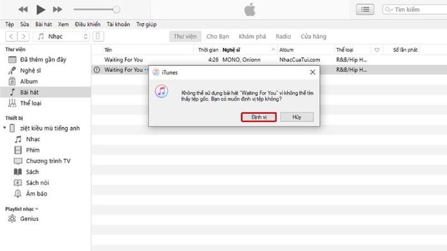Open the Sửa menu
The width and height of the screenshot is (447, 251).
tap(24, 24)
